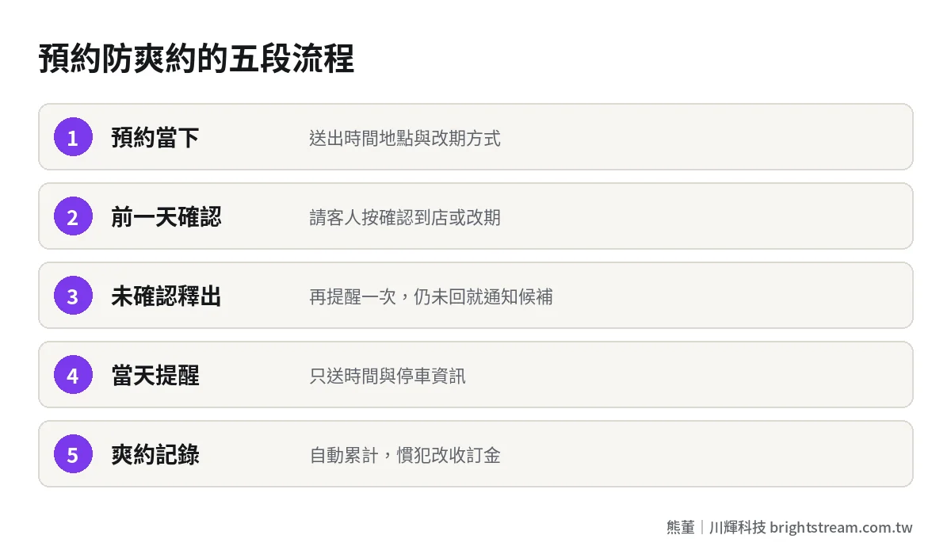Click the purple number 1 circle
This screenshot has width=951, height=558.
[x=73, y=137]
